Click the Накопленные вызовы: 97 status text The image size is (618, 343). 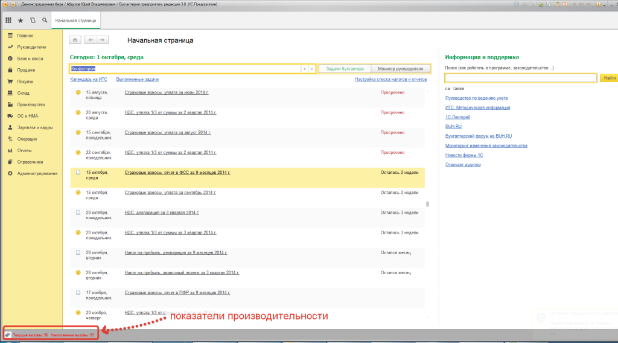coord(72,335)
